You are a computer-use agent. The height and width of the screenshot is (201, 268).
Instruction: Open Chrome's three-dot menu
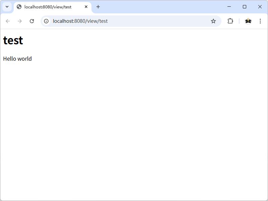pos(260,21)
